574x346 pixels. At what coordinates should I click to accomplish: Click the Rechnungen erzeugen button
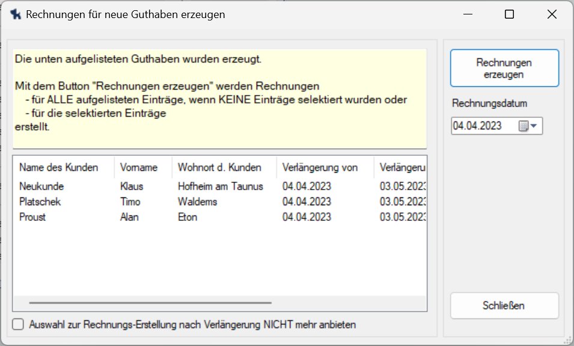504,69
